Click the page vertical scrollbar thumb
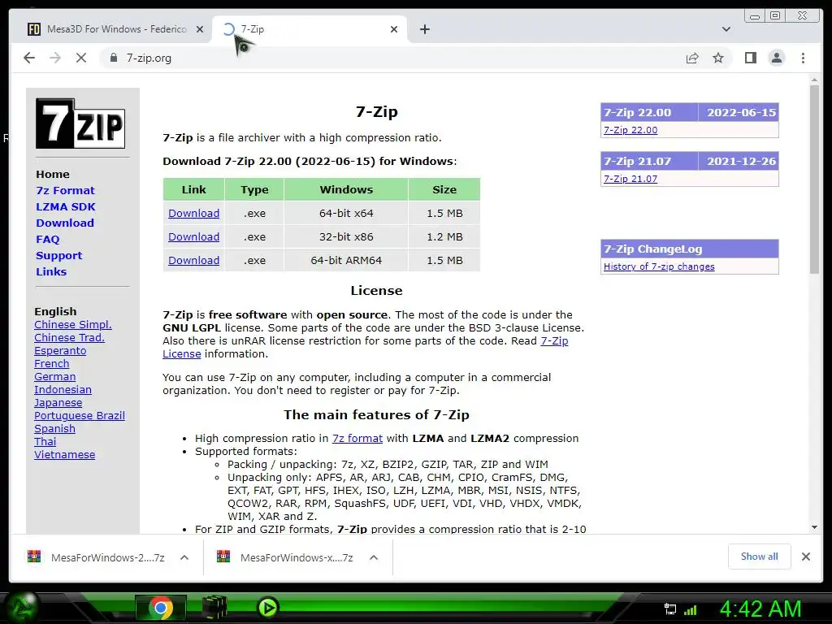The image size is (832, 624). (x=814, y=180)
